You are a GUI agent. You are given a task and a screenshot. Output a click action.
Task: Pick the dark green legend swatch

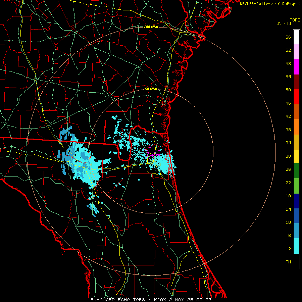[x=296, y=171]
